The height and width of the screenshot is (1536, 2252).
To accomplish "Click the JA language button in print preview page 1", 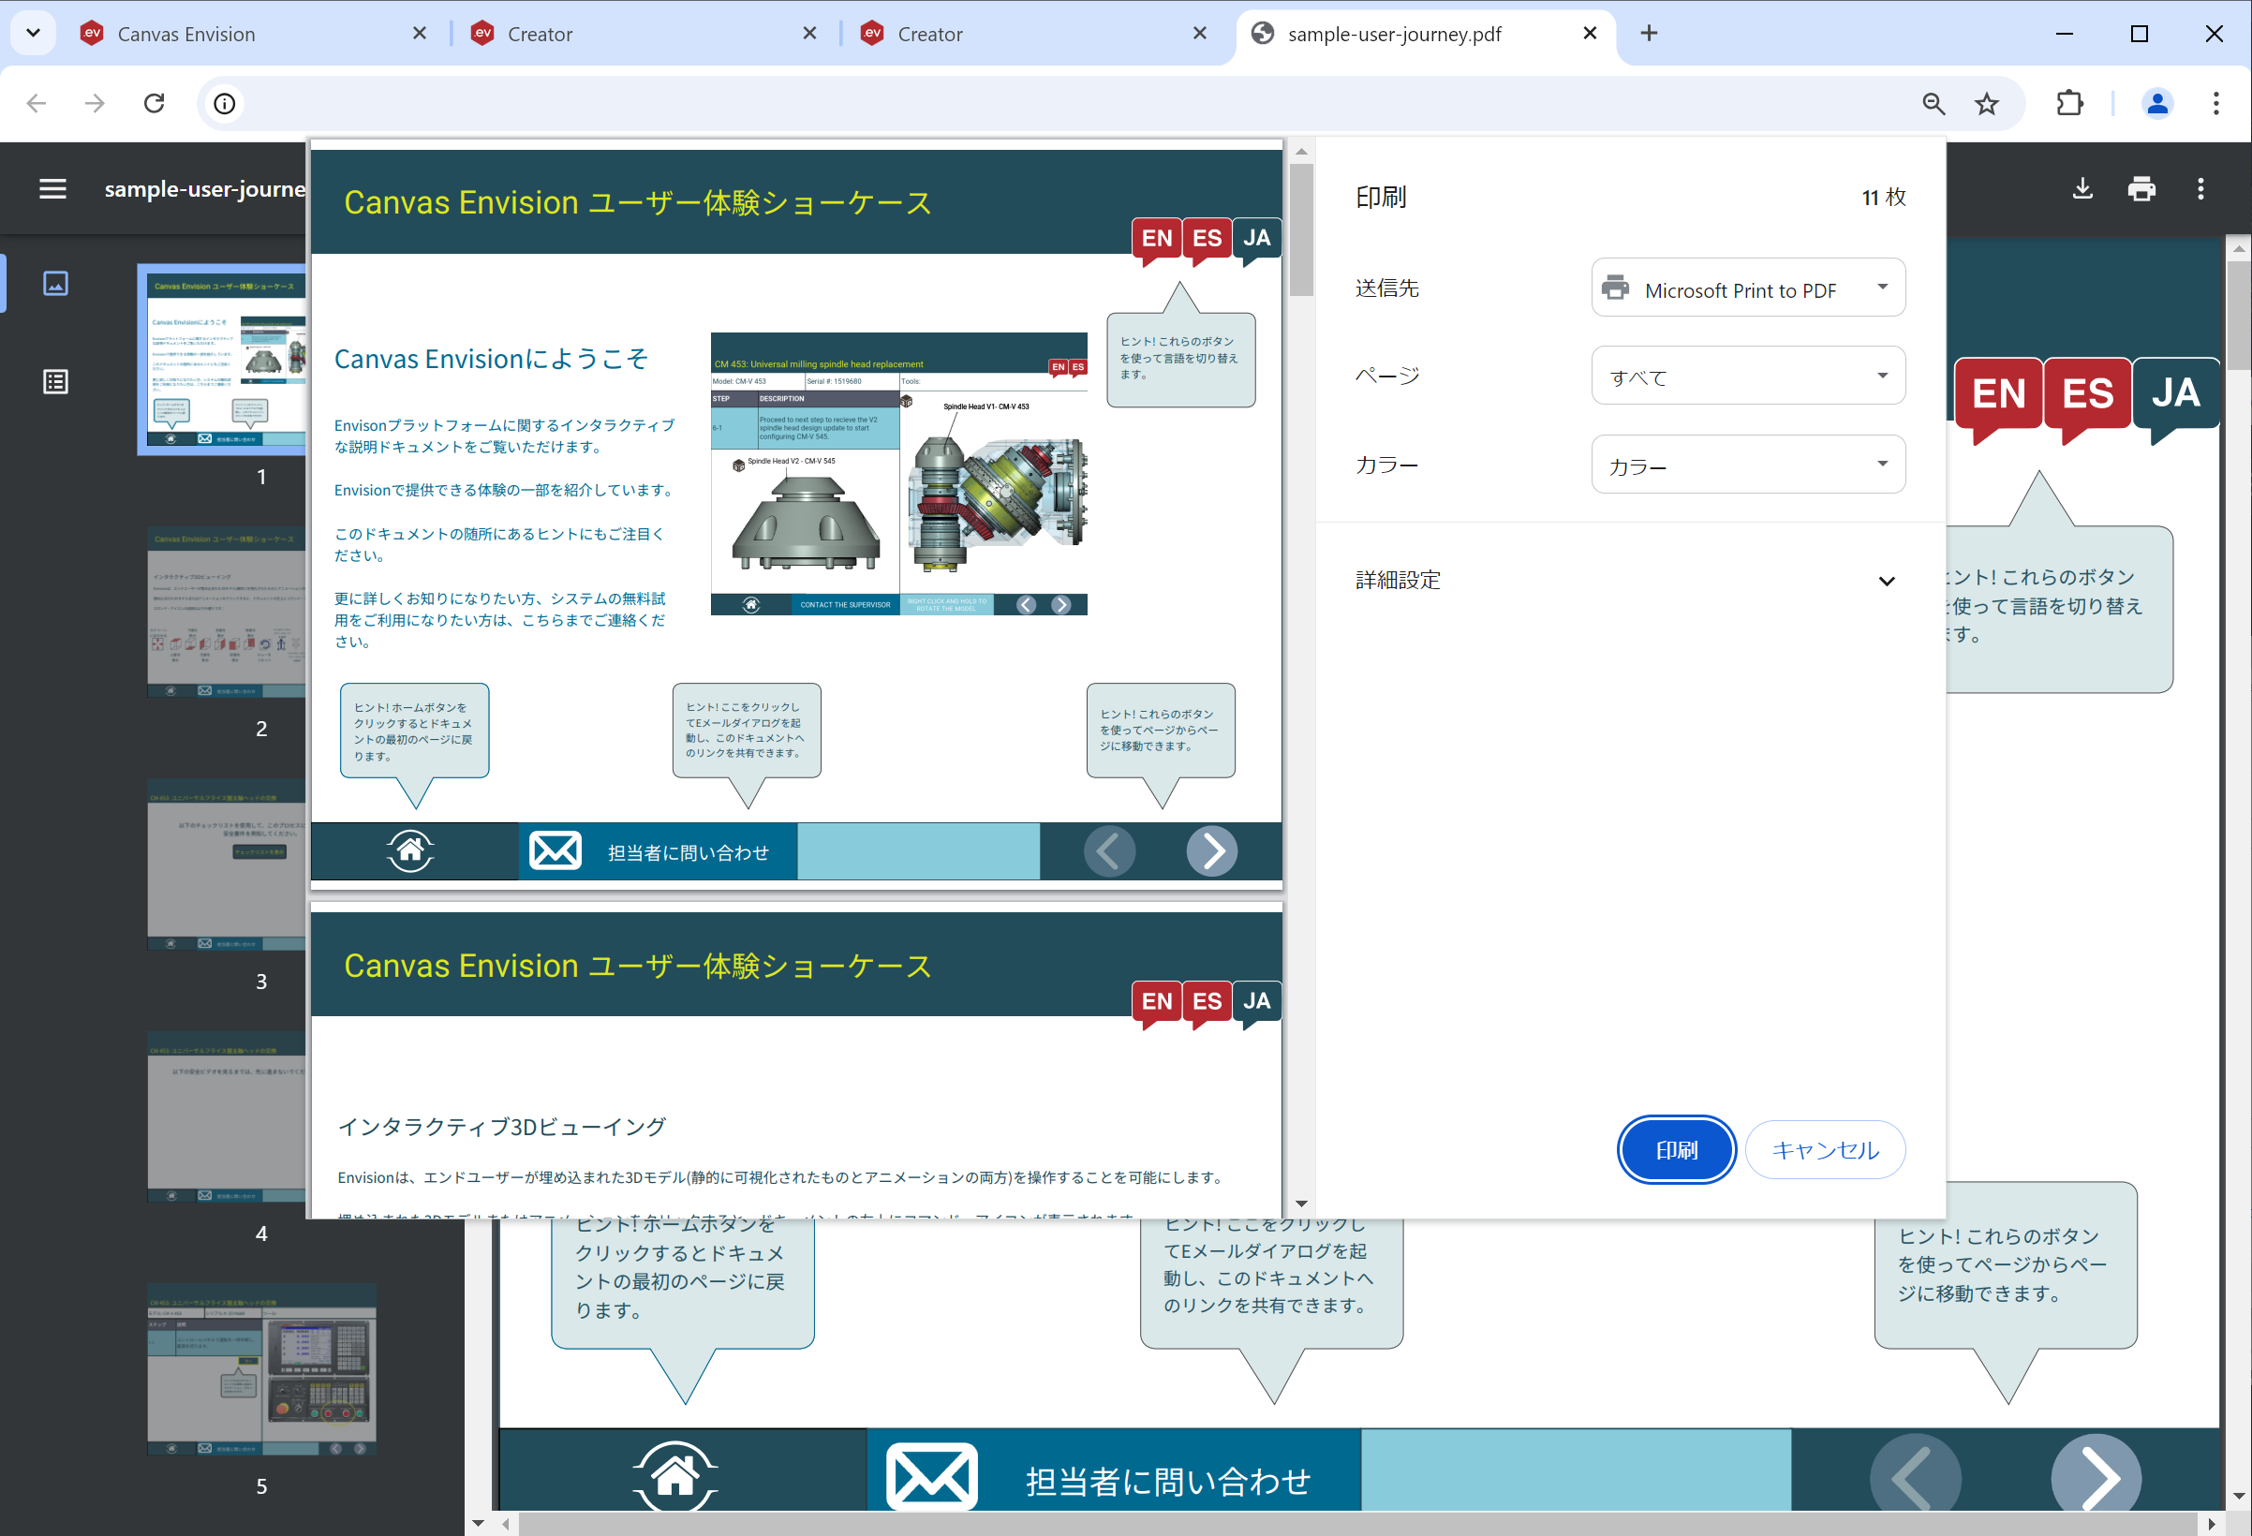I will (x=1257, y=240).
